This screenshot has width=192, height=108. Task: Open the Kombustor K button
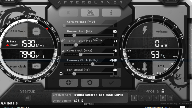point(69,13)
